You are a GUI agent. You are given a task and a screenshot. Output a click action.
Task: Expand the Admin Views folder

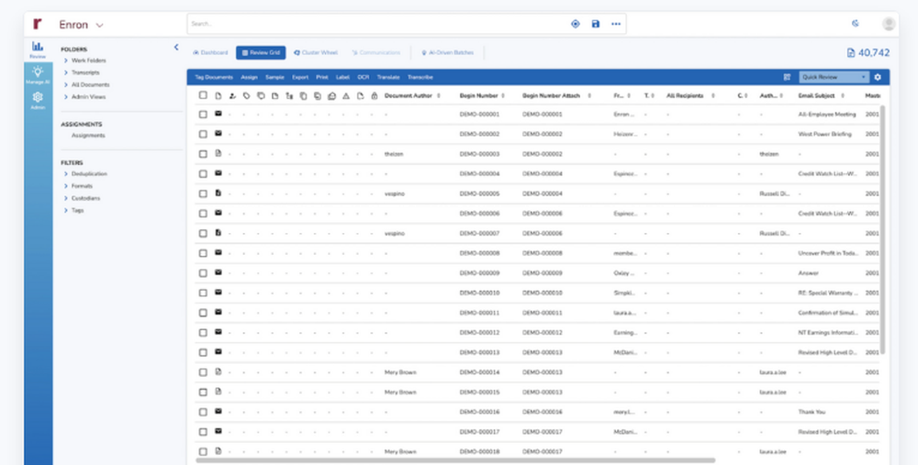click(65, 97)
